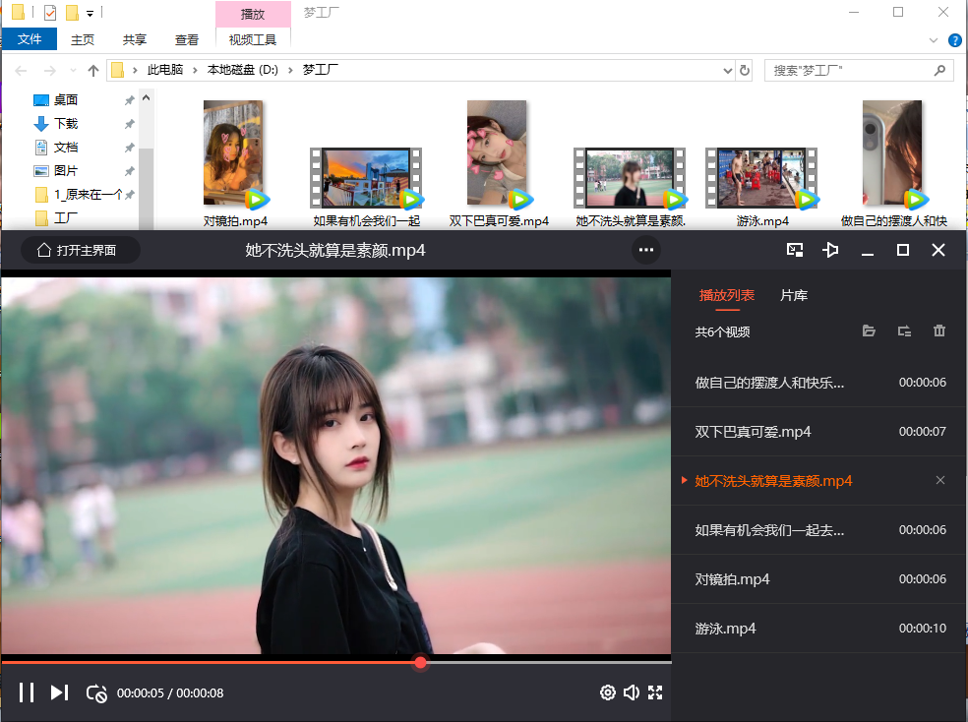Open the 查看 ribbon tab
The image size is (968, 722).
coord(187,39)
